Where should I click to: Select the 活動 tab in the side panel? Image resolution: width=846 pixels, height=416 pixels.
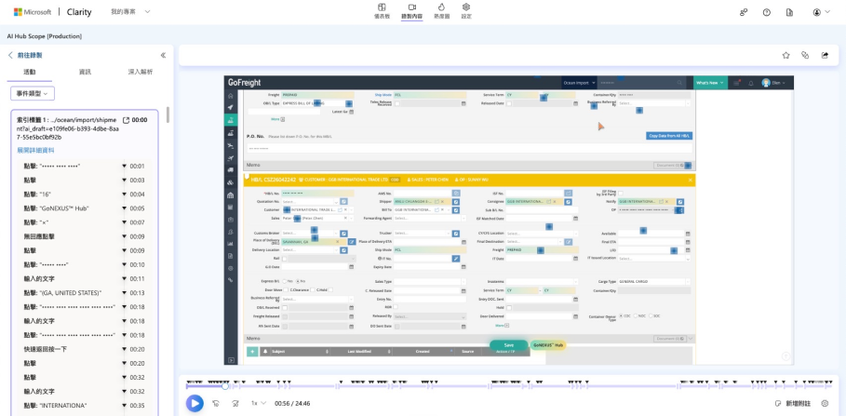[30, 72]
